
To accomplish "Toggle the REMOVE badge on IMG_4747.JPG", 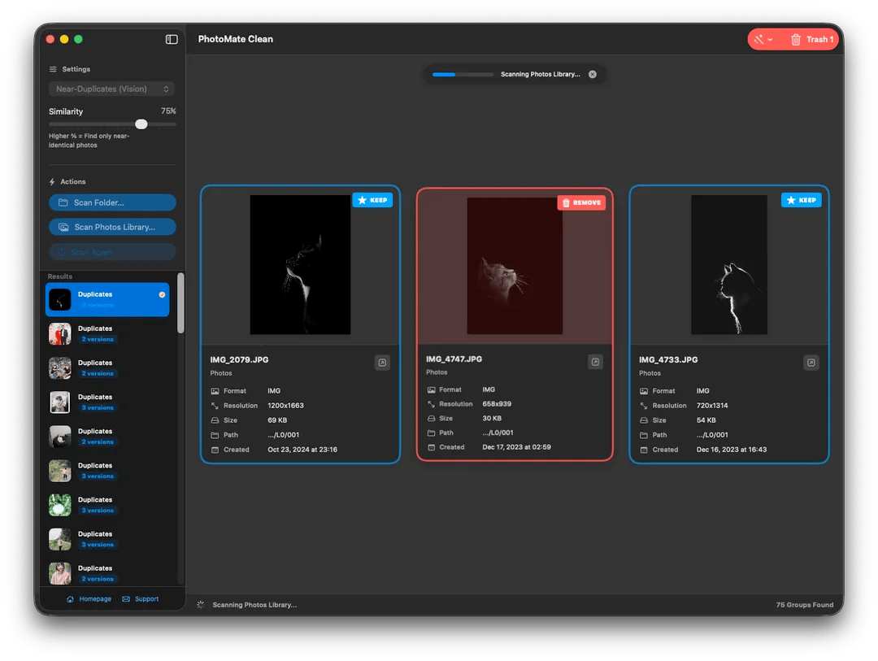I will pos(581,202).
